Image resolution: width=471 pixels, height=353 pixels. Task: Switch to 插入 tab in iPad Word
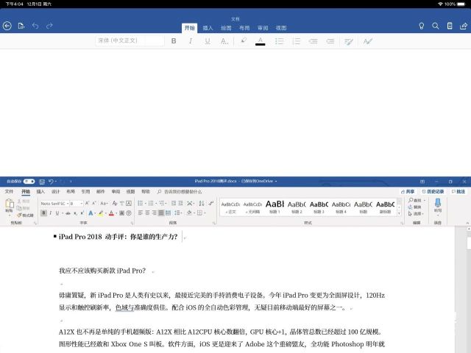(208, 28)
